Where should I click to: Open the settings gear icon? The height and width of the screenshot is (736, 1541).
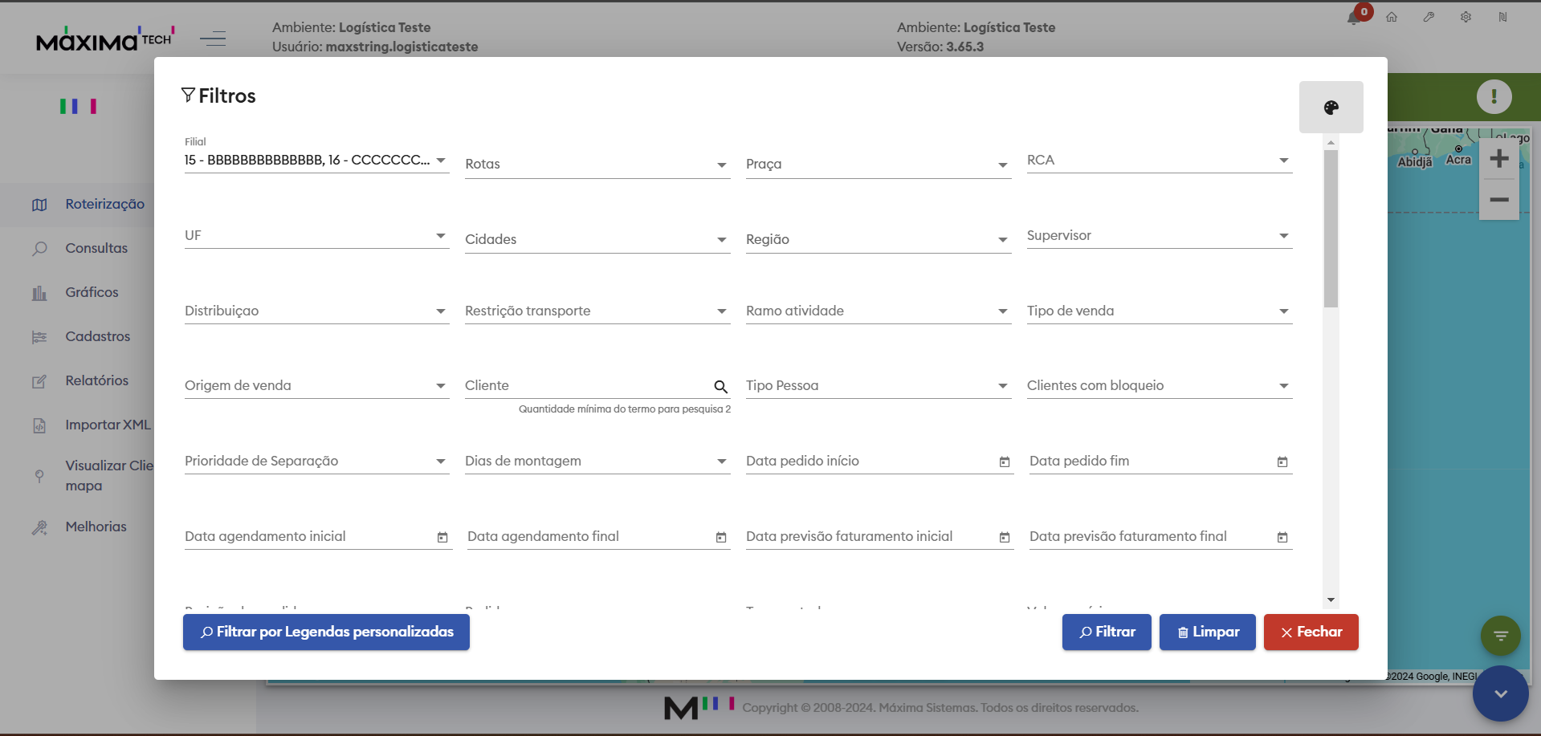pos(1466,17)
